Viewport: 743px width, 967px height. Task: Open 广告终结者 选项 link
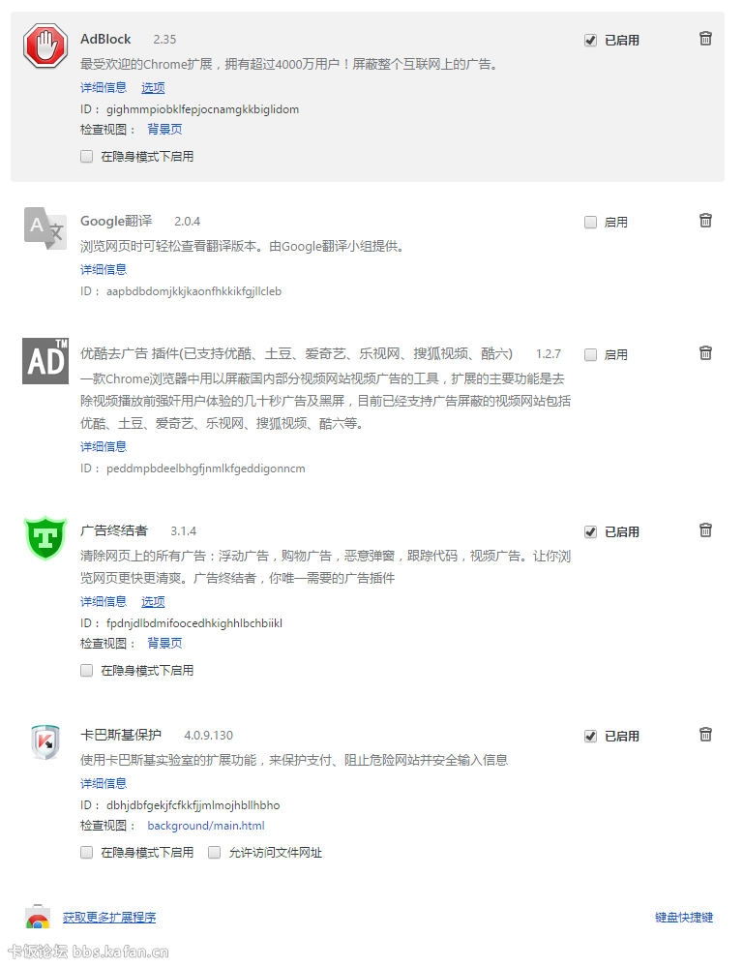point(153,601)
